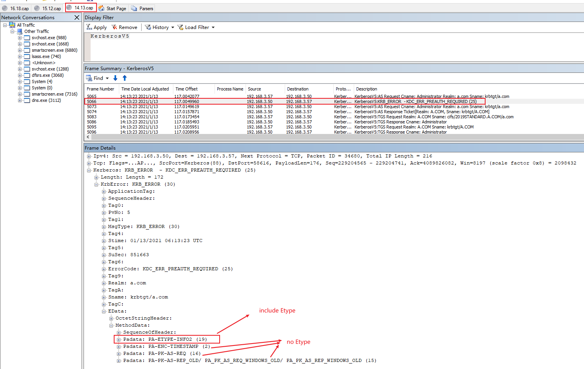Viewport: 584px width, 369px height.
Task: Select lsass.exe (740) conversation
Action: (46, 56)
